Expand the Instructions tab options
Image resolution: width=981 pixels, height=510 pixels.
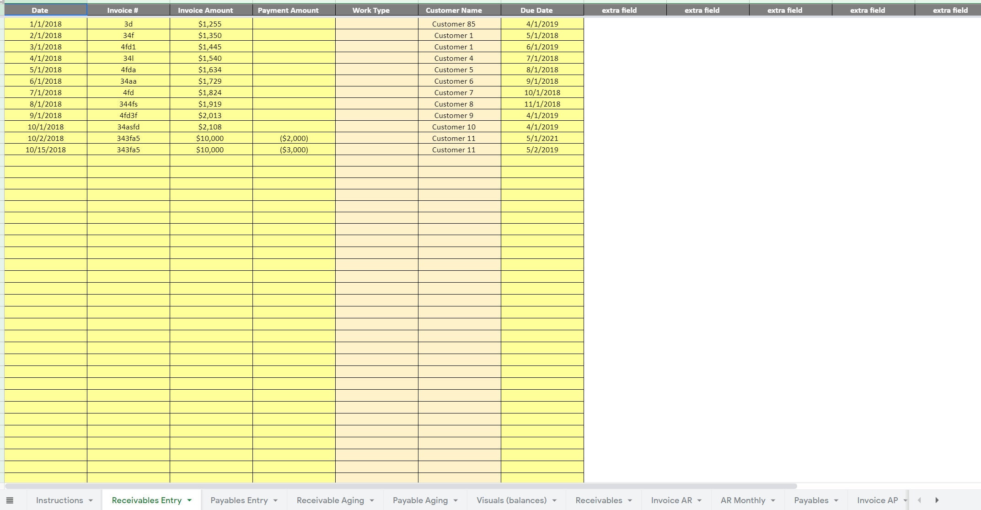[91, 500]
